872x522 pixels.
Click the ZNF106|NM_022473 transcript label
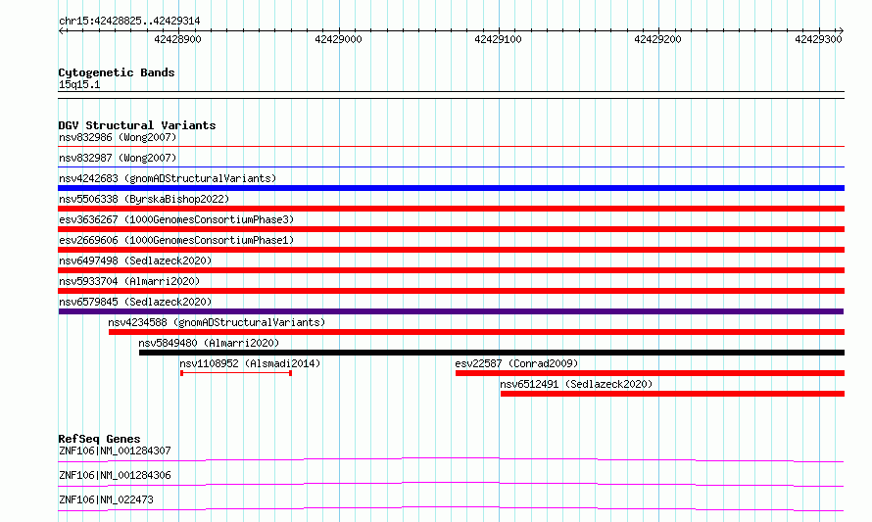106,499
